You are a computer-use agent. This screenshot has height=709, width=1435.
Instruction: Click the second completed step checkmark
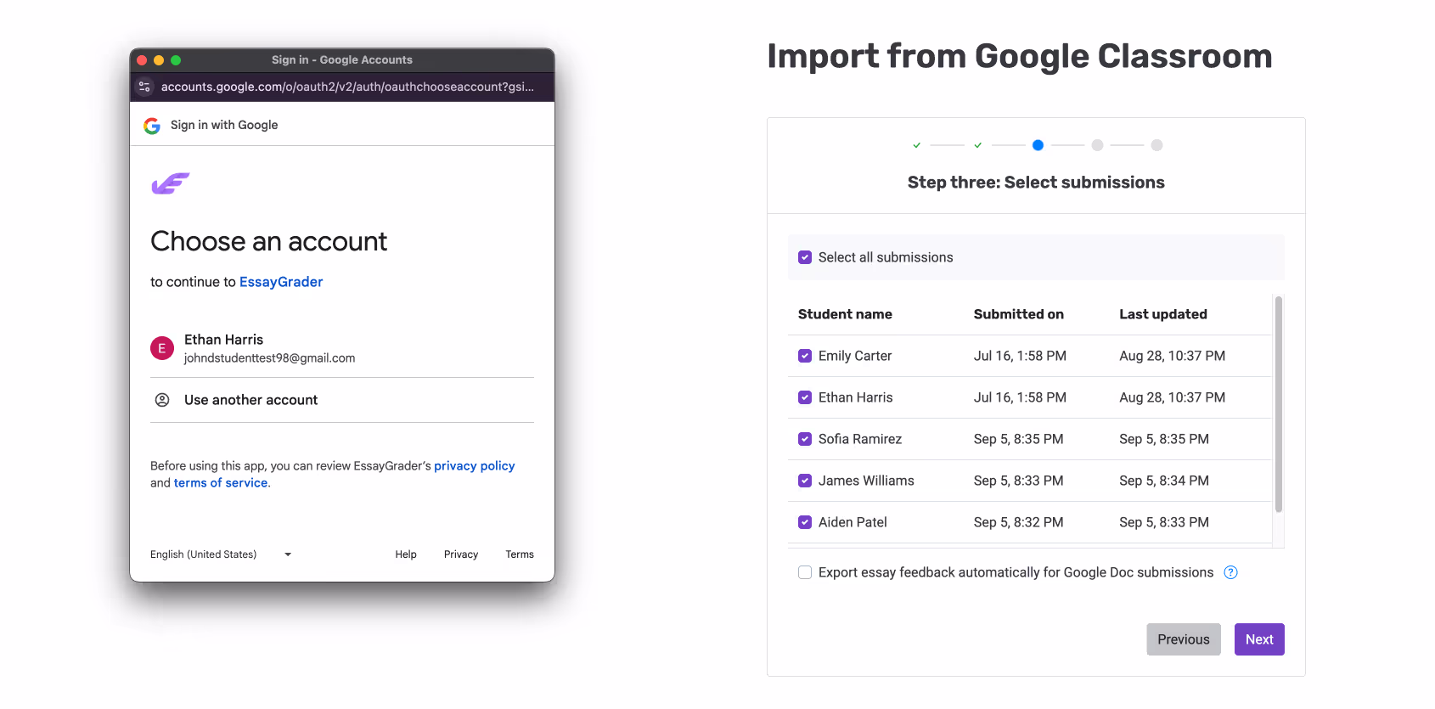pyautogui.click(x=978, y=145)
